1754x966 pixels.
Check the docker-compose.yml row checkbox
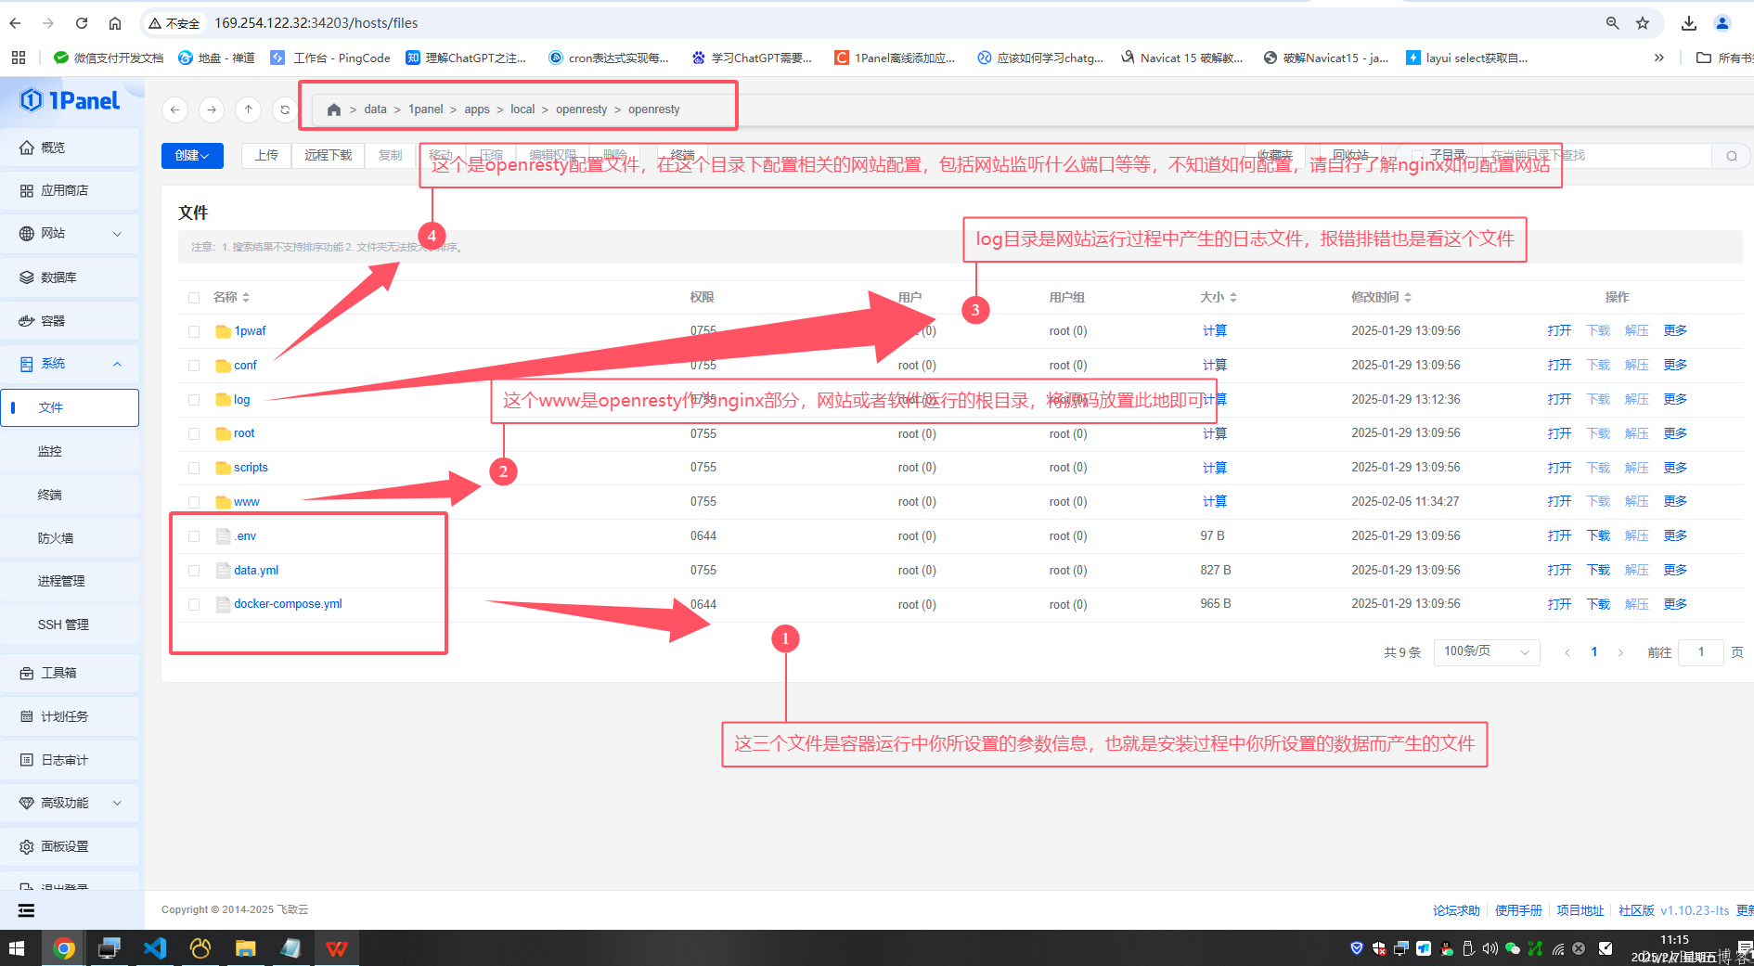[194, 604]
